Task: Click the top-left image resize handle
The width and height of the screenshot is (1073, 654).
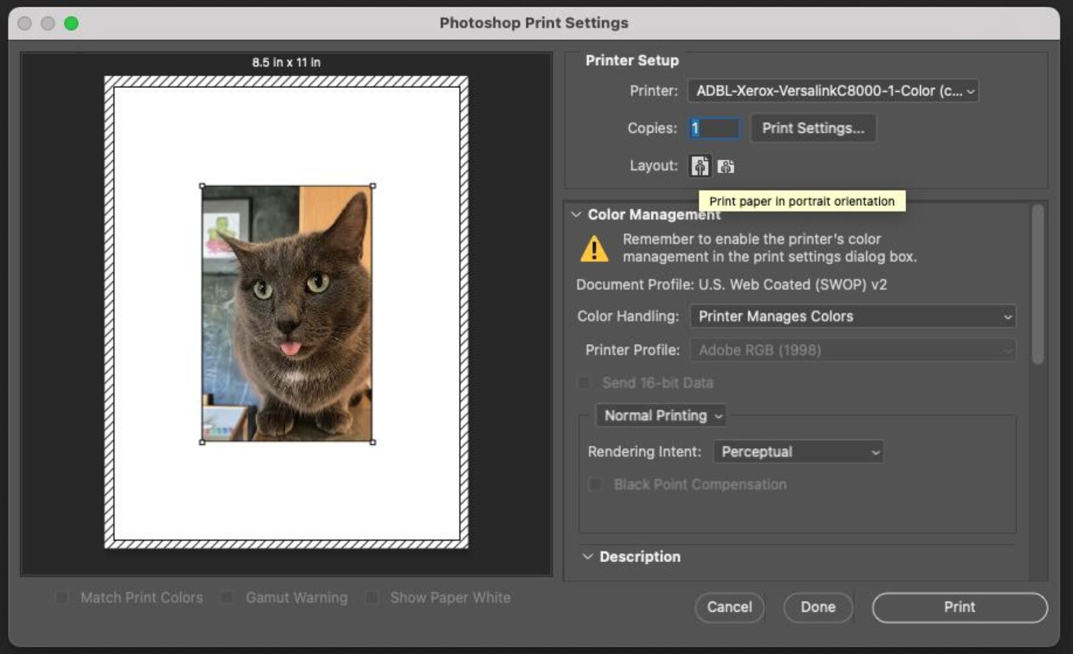Action: pos(203,186)
